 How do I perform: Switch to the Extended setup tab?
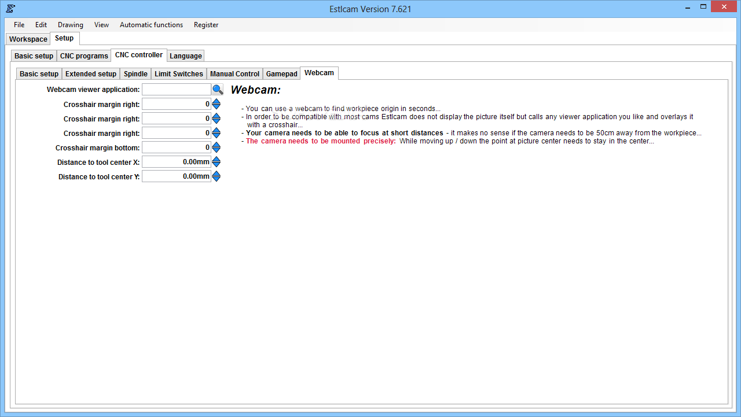click(91, 74)
